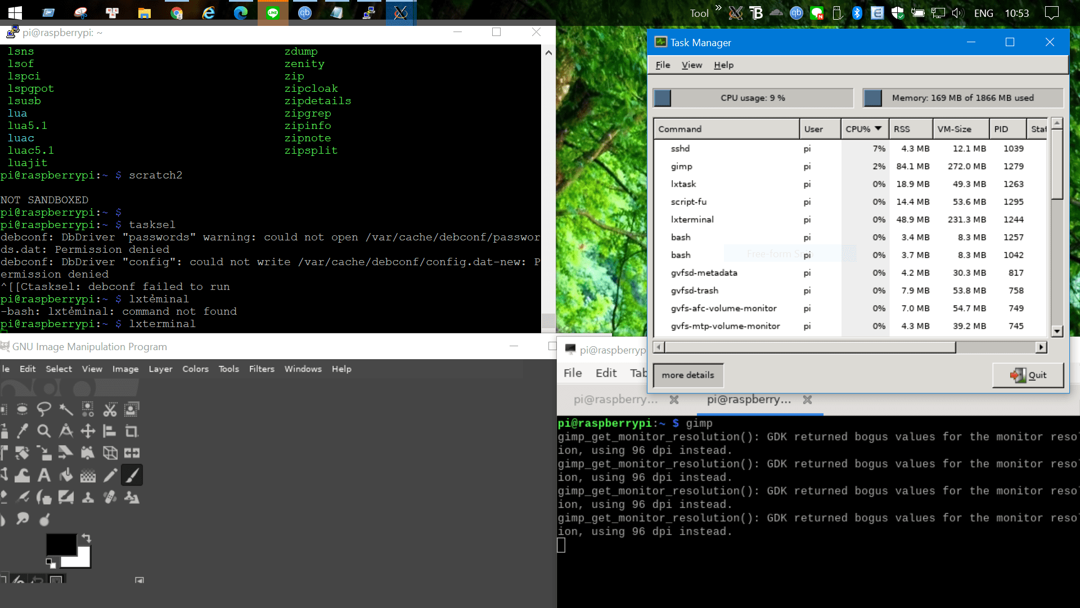
Task: Click the more details button
Action: pos(687,375)
